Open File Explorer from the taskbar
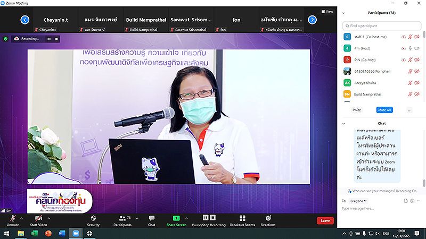The image size is (426, 239). click(21, 233)
